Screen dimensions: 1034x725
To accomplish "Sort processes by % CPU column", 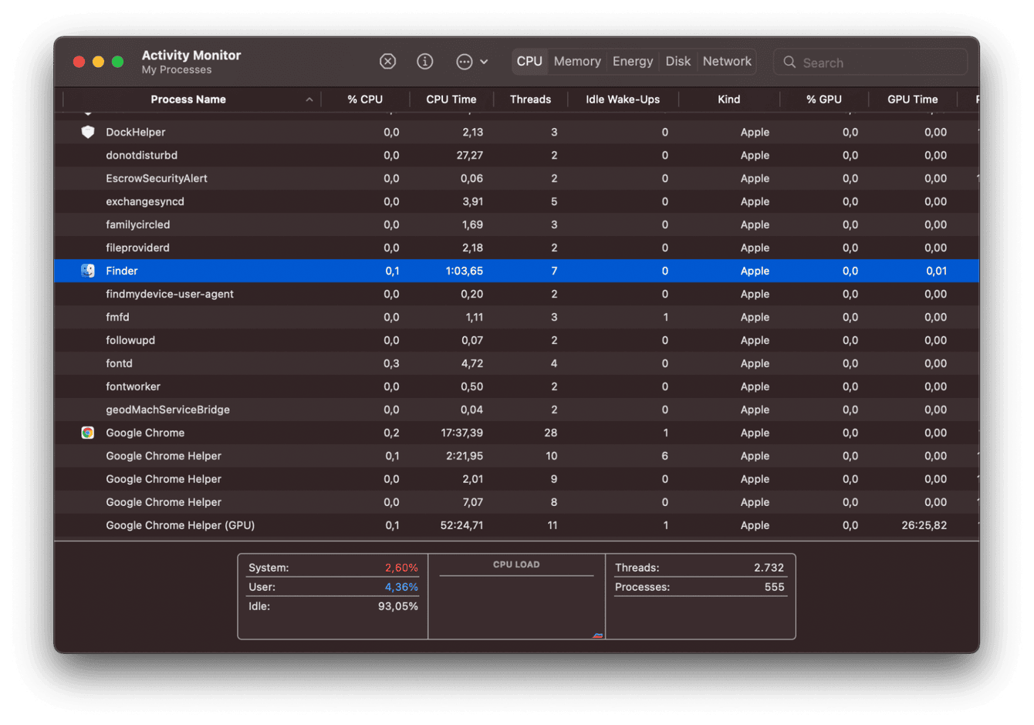I will coord(364,99).
